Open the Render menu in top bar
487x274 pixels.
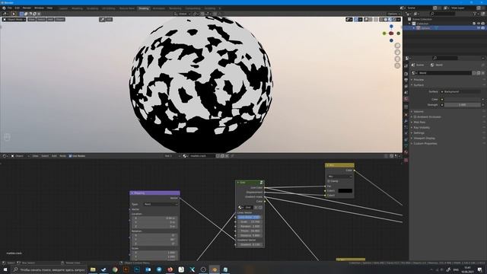coord(27,8)
